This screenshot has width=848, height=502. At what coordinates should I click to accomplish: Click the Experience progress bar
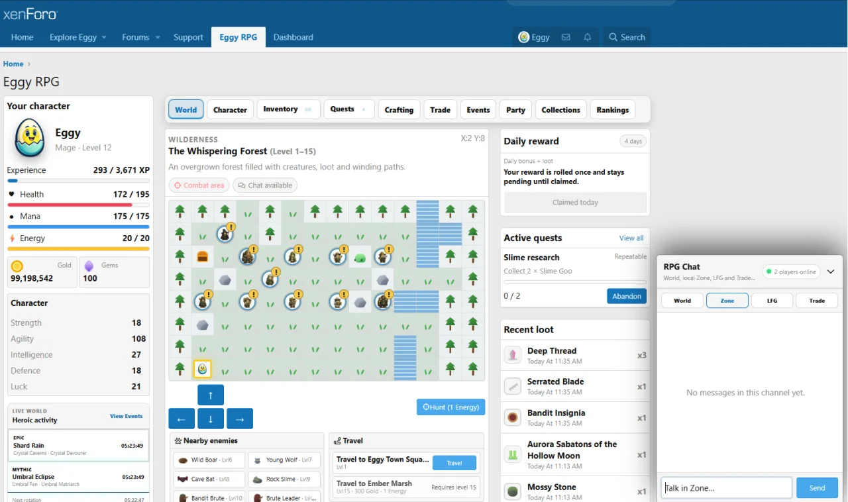[x=78, y=181]
